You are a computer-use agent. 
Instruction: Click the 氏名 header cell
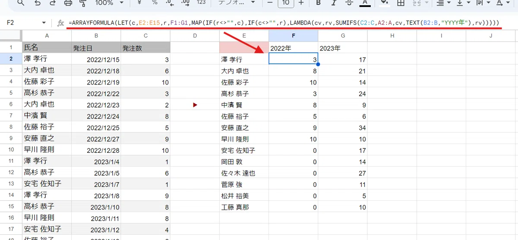[47, 47]
